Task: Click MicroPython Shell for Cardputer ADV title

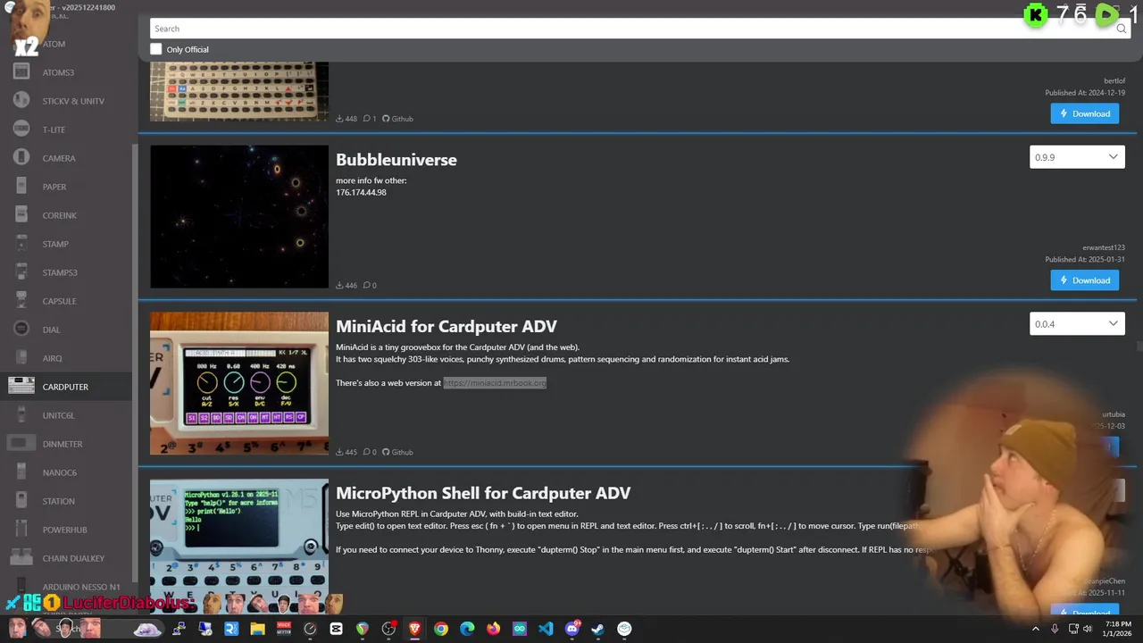Action: (483, 493)
